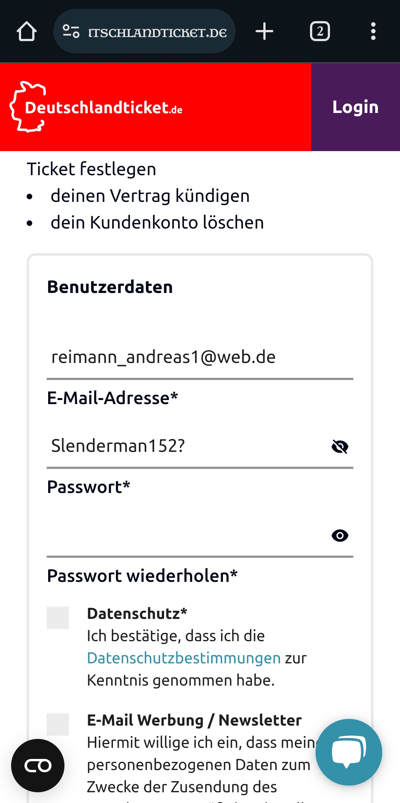Show repeated password with eye icon
This screenshot has width=400, height=803.
[340, 535]
